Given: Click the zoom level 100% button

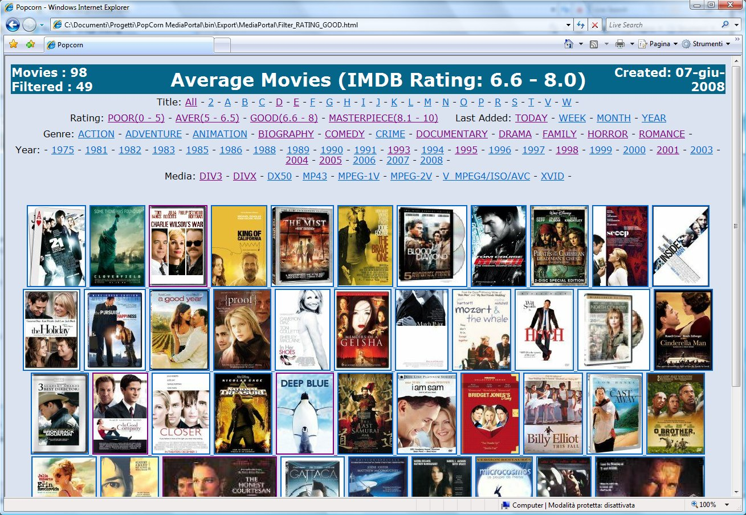Looking at the screenshot, I should pos(704,505).
